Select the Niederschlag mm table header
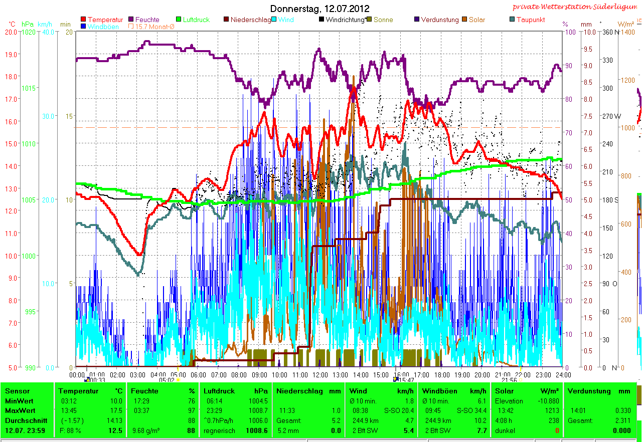The height and width of the screenshot is (442, 642). (x=308, y=391)
